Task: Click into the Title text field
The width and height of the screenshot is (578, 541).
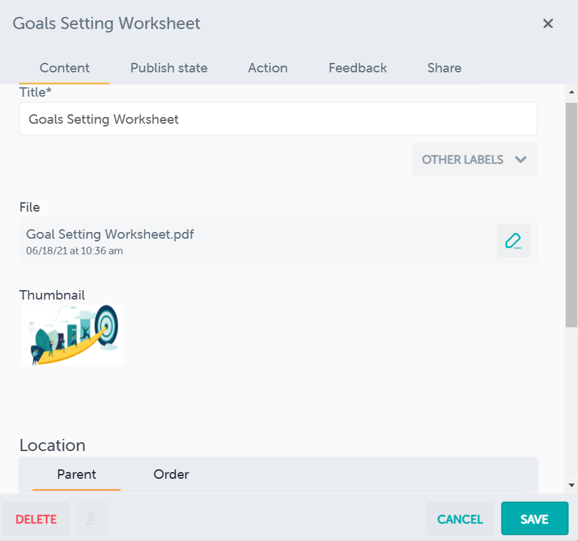Action: click(278, 119)
